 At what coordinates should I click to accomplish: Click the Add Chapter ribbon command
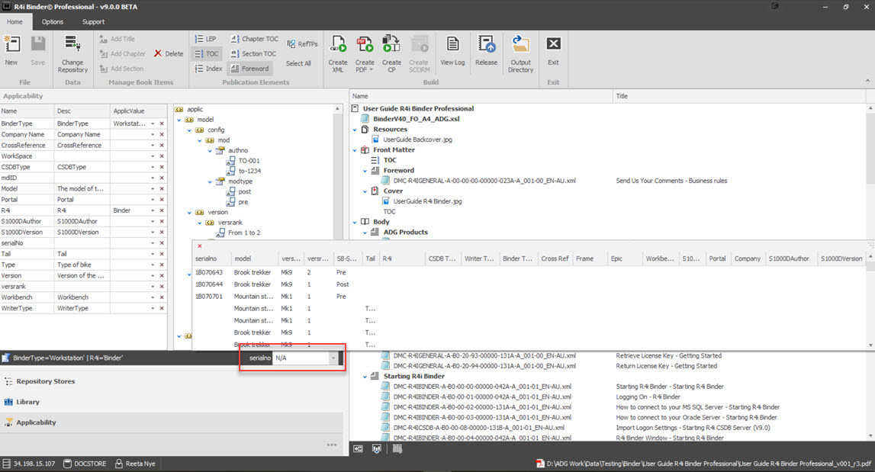[x=122, y=53]
